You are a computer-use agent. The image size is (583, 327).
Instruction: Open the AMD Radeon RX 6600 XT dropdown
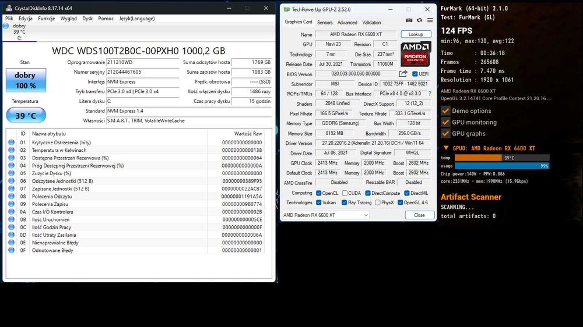point(325,215)
